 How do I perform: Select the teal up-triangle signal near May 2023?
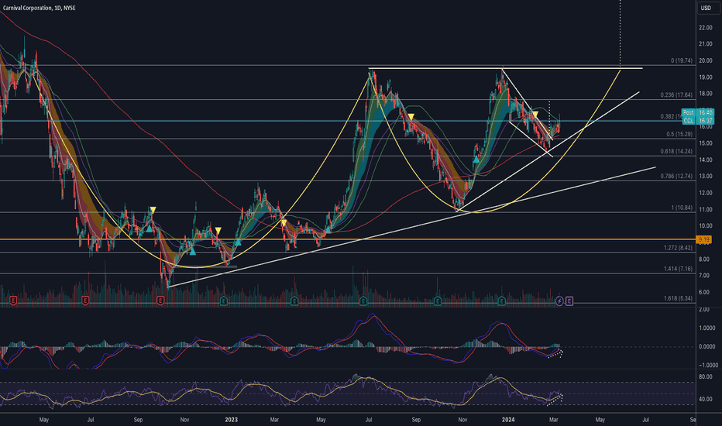(x=328, y=229)
